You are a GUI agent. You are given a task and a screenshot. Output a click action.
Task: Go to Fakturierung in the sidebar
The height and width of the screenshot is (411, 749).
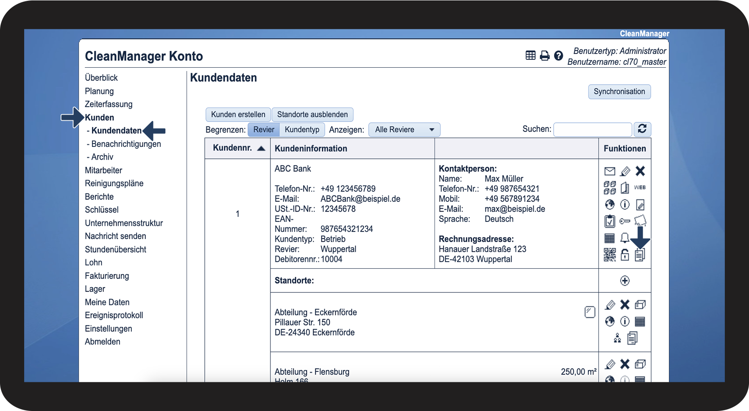(107, 276)
